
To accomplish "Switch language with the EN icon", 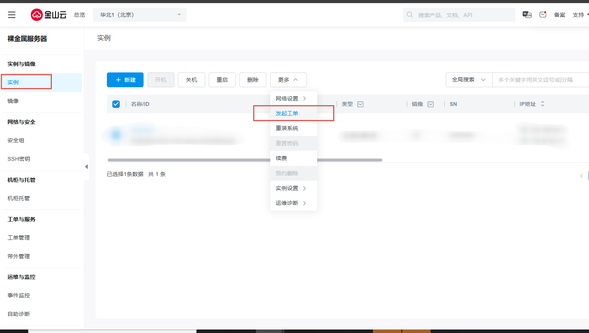I will (x=527, y=15).
